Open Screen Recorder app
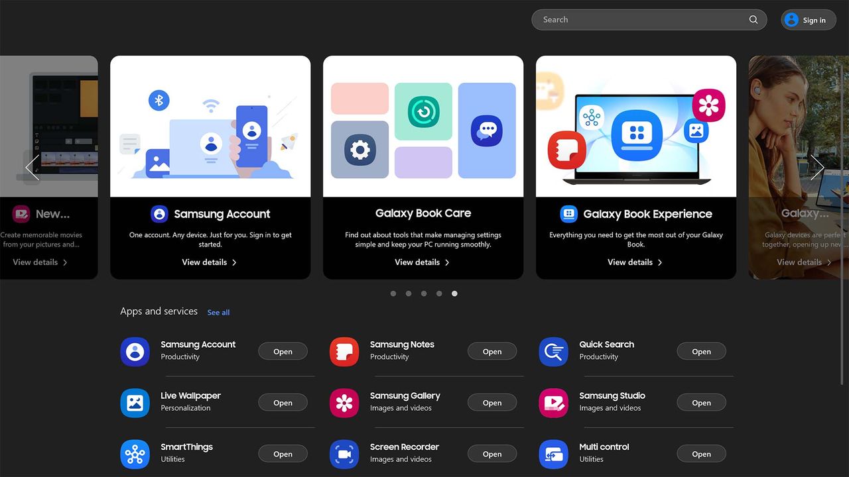 pos(492,454)
